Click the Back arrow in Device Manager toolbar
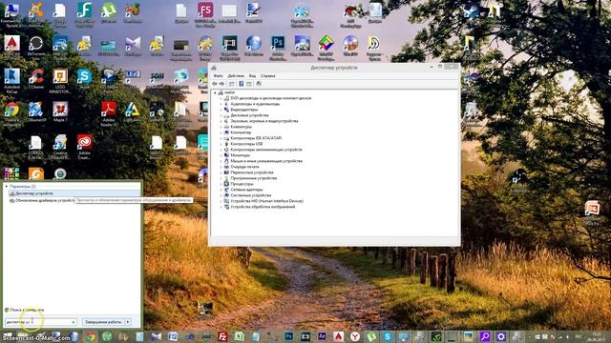The image size is (611, 343). [x=214, y=84]
